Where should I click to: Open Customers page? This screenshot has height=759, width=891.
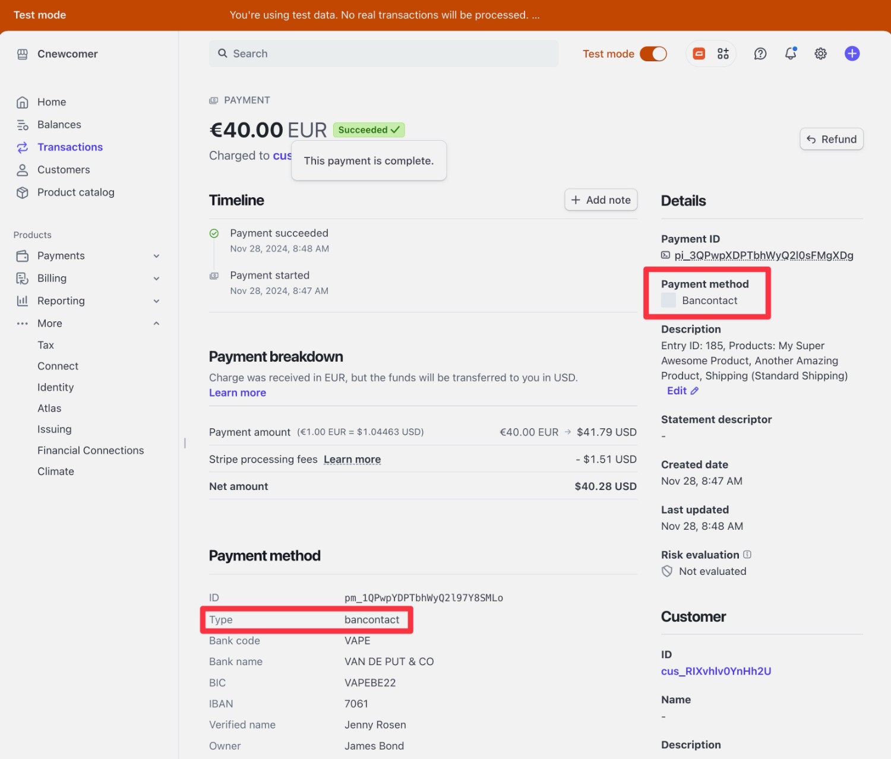64,170
